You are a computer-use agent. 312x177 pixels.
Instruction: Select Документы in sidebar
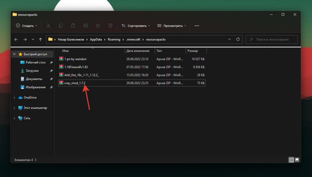coord(34,79)
